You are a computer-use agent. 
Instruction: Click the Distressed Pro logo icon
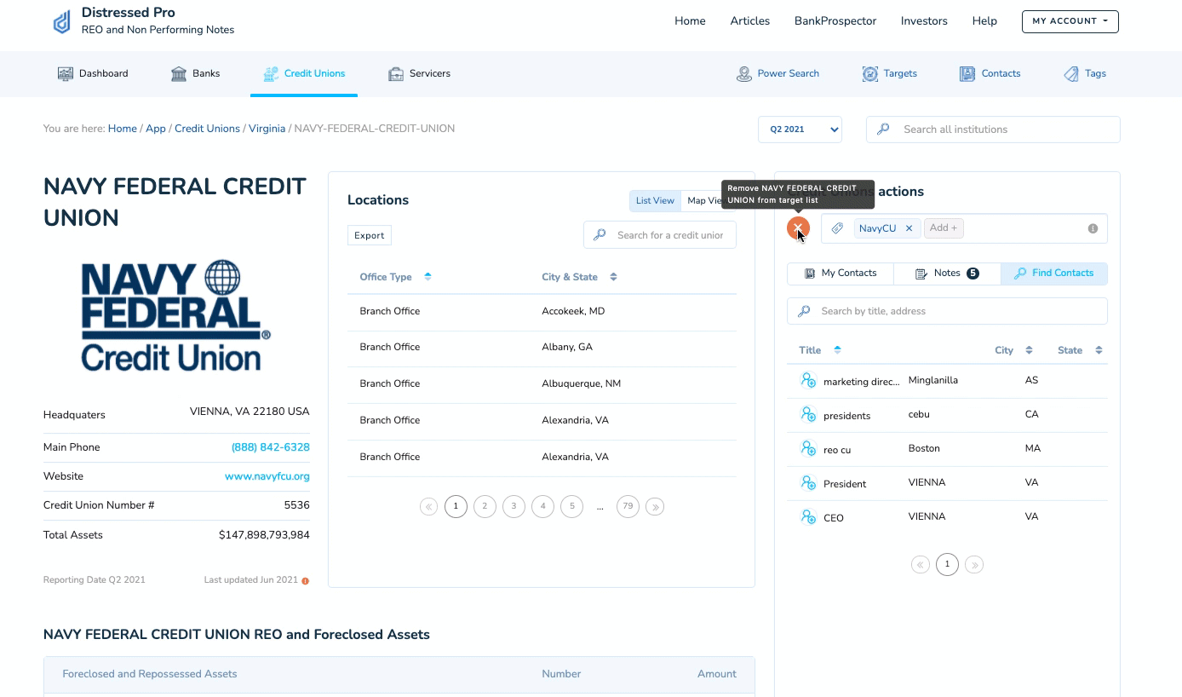pyautogui.click(x=62, y=22)
